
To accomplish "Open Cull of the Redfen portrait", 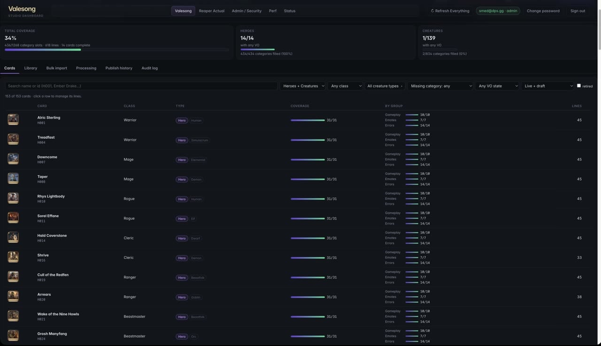I will pos(13,277).
